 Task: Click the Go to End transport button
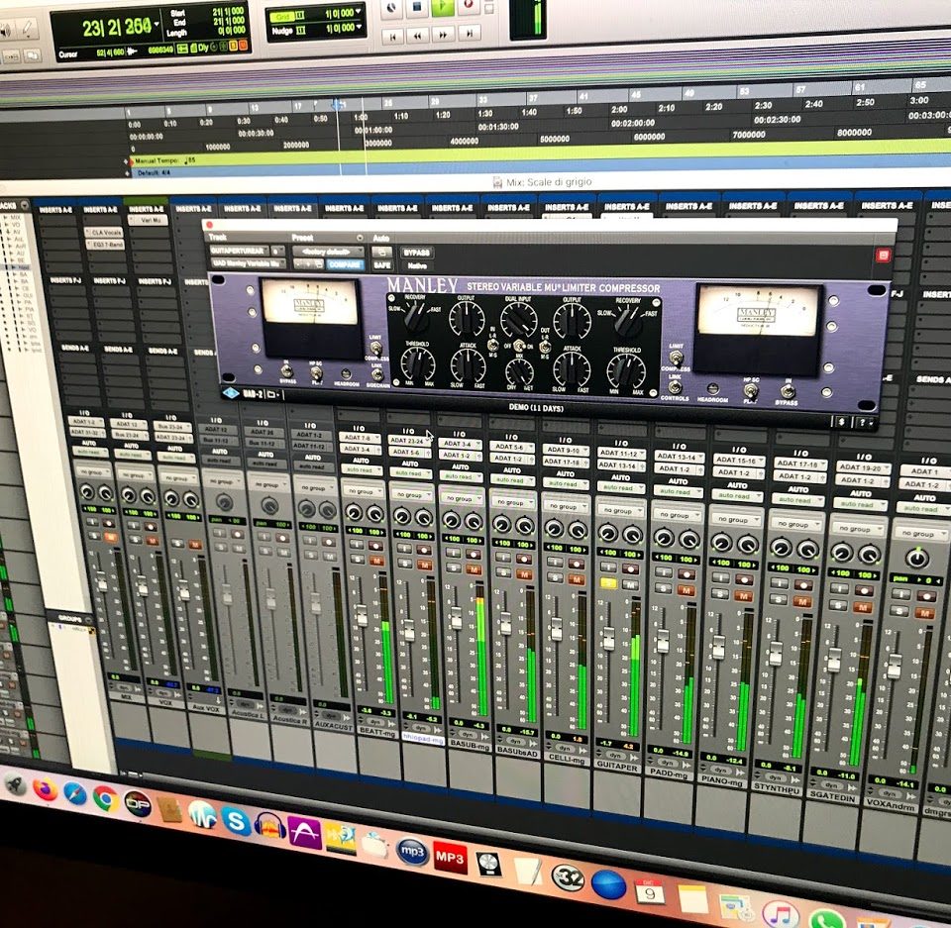pos(469,34)
